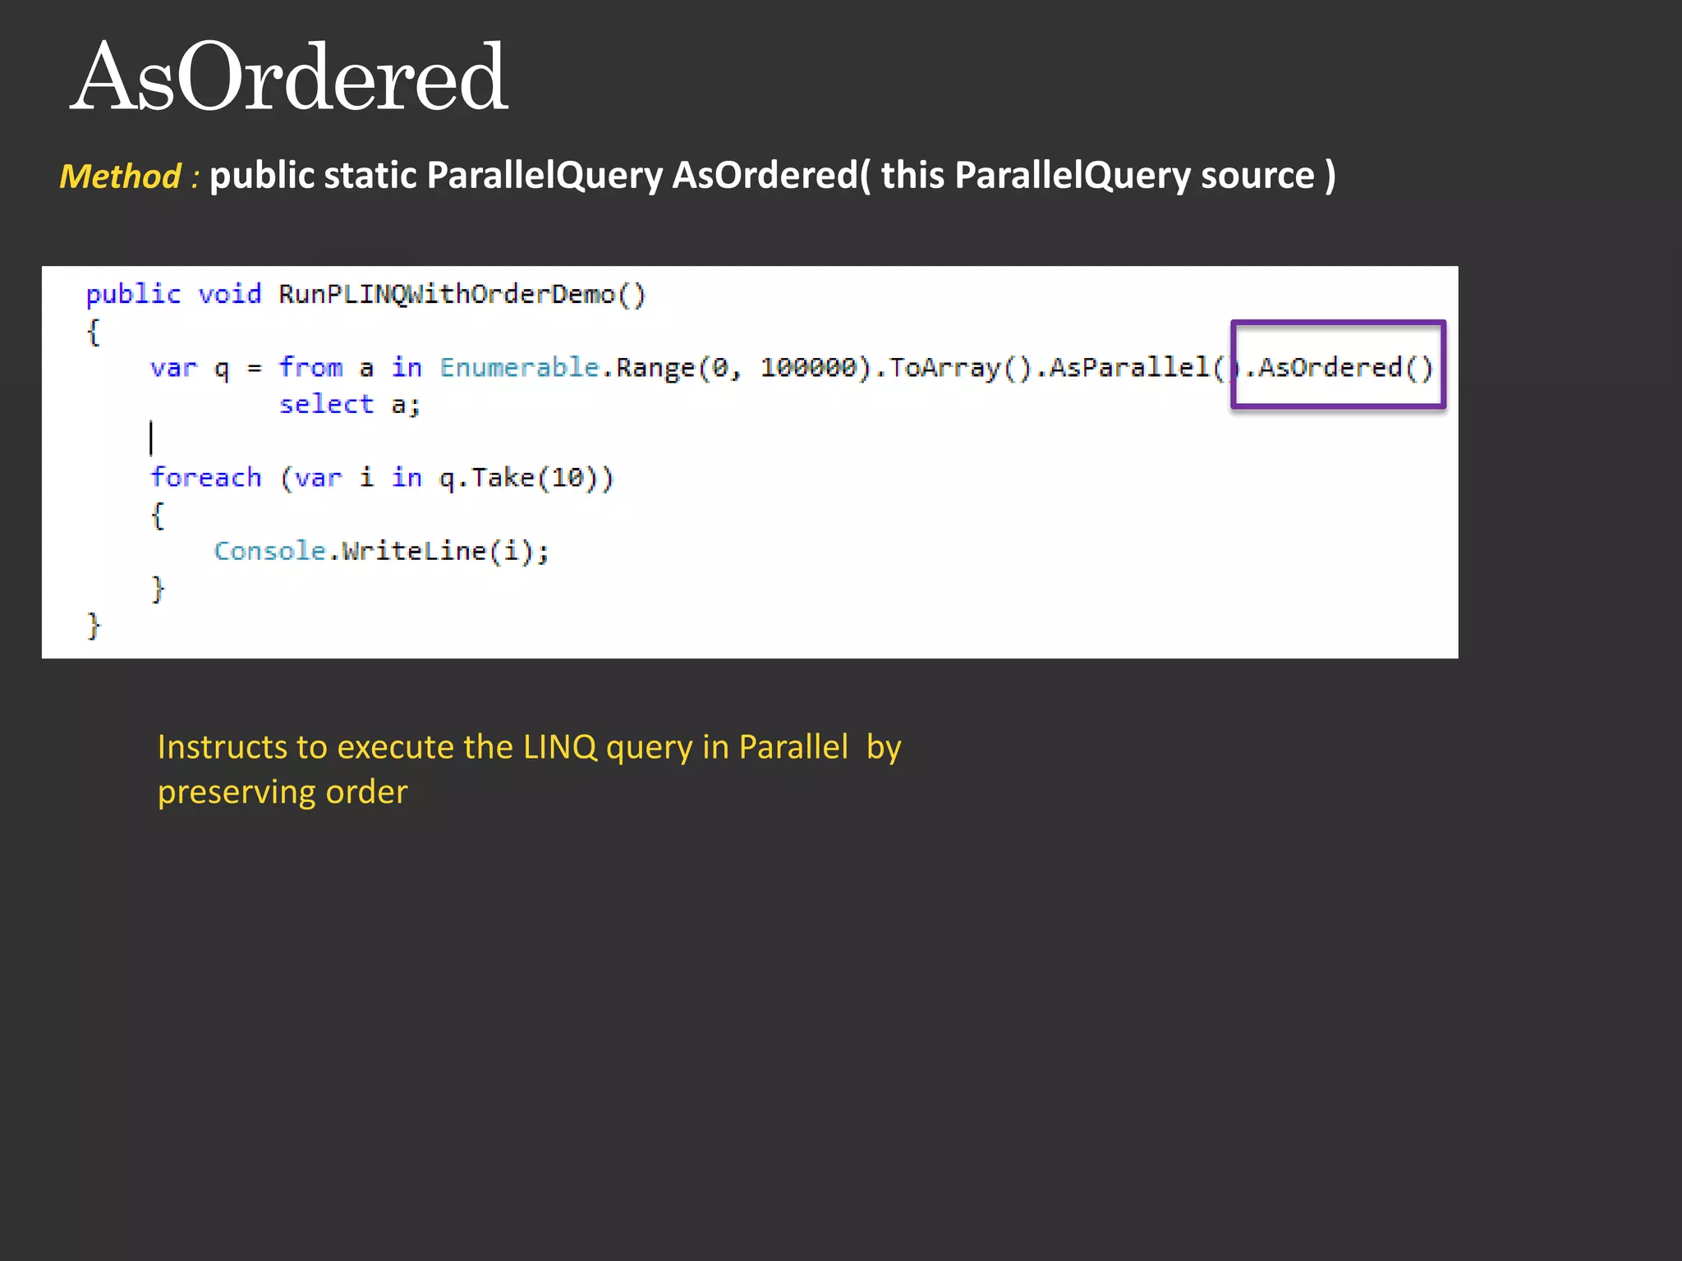Click the "Console.WriteLine(i);" statement
Image resolution: width=1682 pixels, height=1261 pixels.
(x=381, y=551)
